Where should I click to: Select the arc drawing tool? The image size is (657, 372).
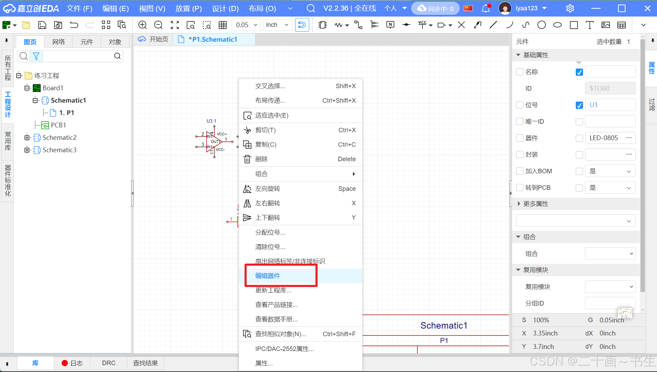click(510, 25)
